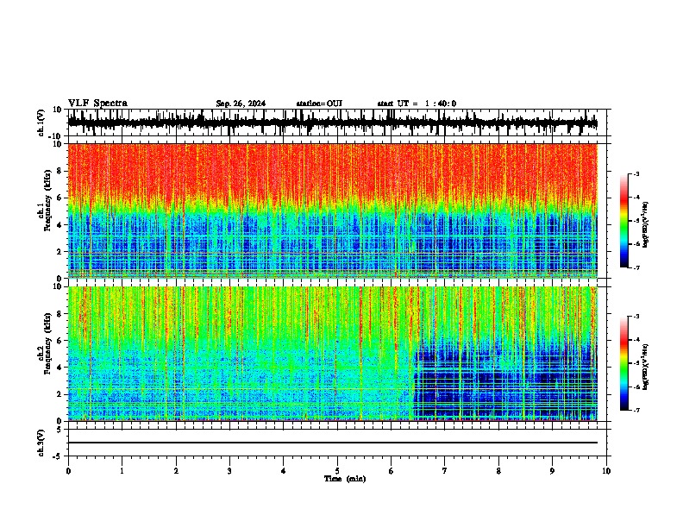Click the "ch.3(V)" axis label
Screen dimensions: 683x528
point(41,443)
